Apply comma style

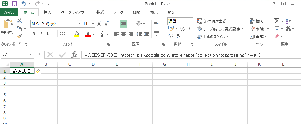189,29
